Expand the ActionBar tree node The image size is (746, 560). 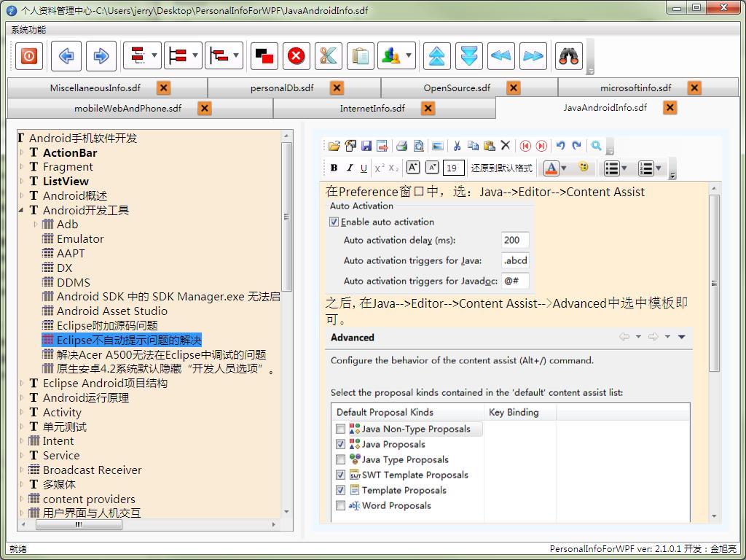(x=22, y=153)
